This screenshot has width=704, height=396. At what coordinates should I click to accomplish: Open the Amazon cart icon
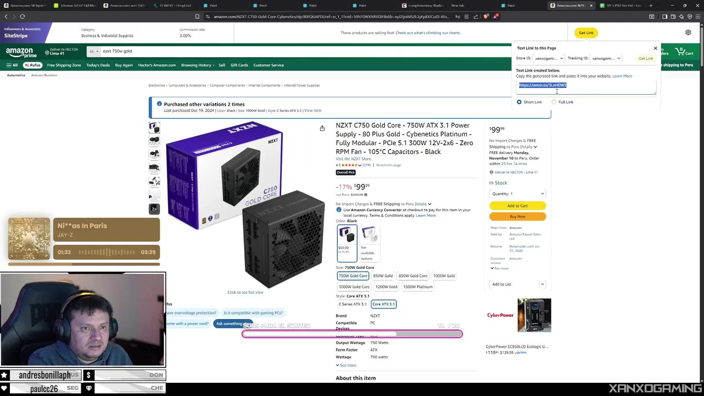tap(685, 52)
